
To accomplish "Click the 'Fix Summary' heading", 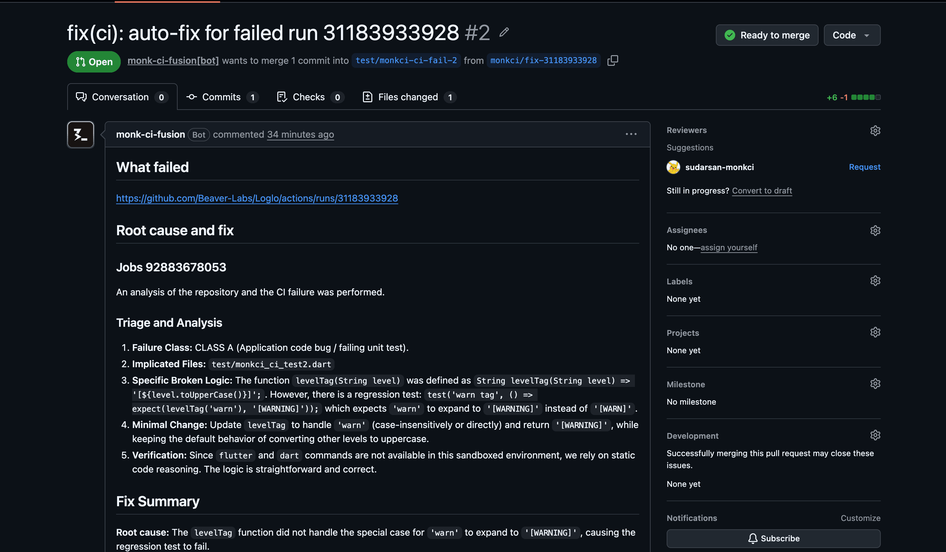I will tap(158, 501).
